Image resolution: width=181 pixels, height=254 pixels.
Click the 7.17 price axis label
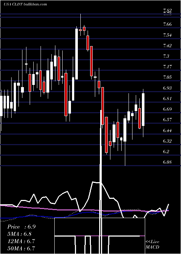point(167,66)
